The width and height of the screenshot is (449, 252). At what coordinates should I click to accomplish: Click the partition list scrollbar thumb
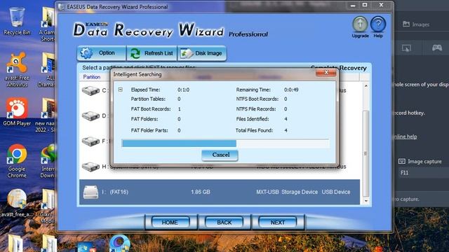pos(366,153)
